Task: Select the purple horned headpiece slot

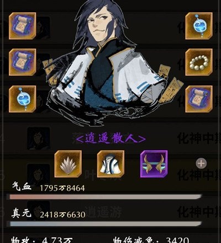Action: tap(154, 164)
